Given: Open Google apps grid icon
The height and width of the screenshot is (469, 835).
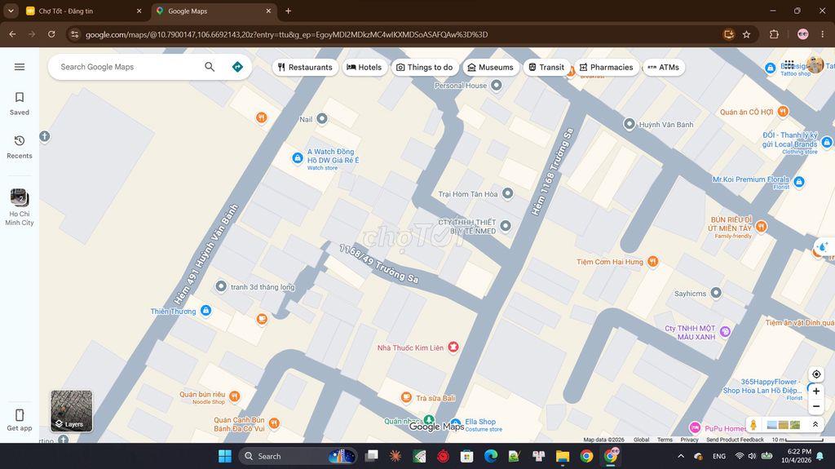Looking at the screenshot, I should pos(789,64).
